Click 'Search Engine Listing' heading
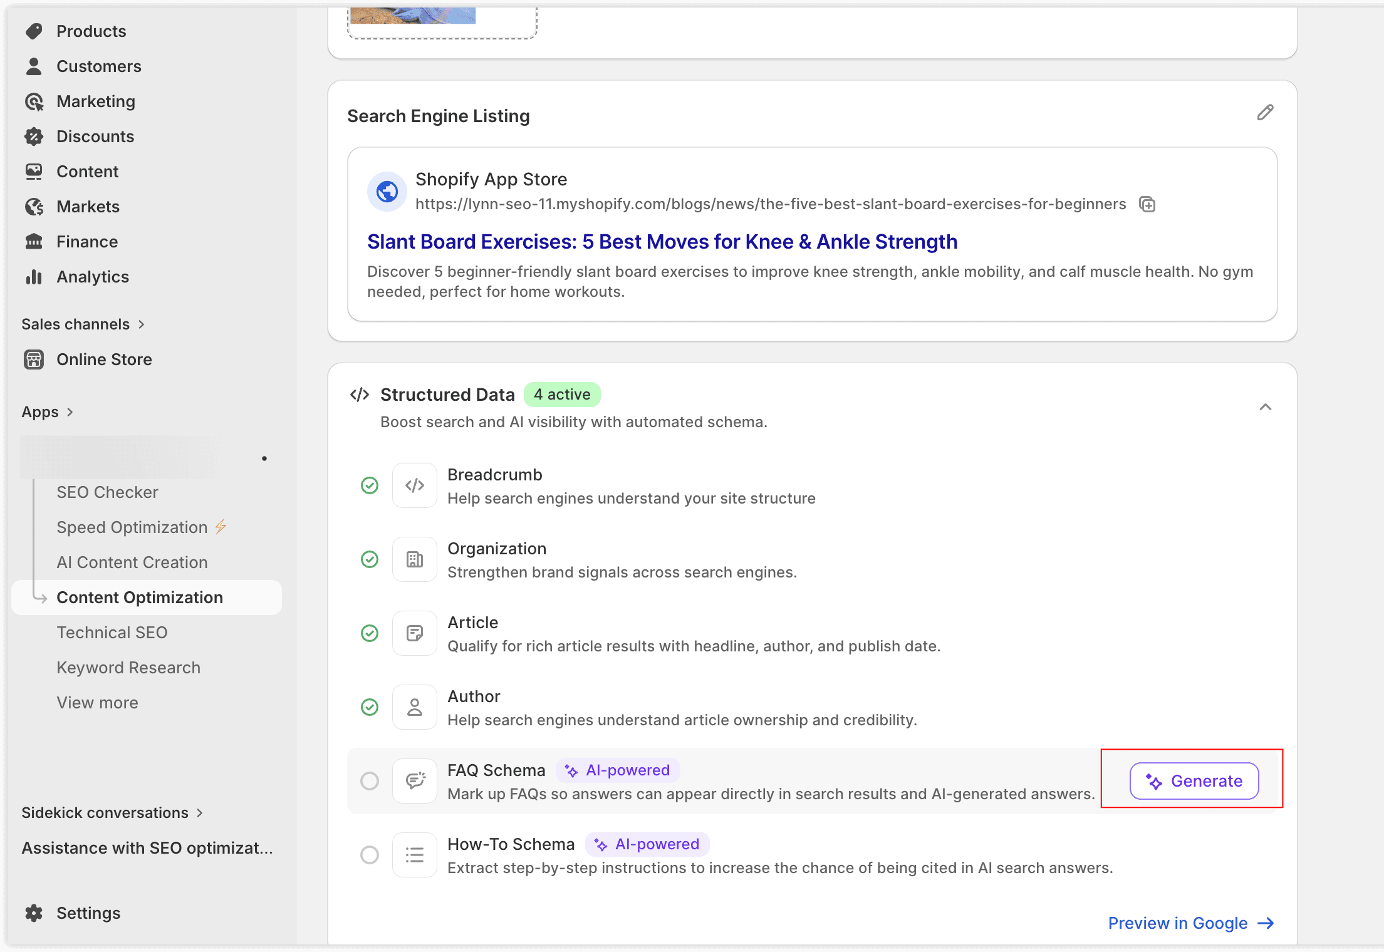Screen dimensions: 1384x952 (x=439, y=116)
